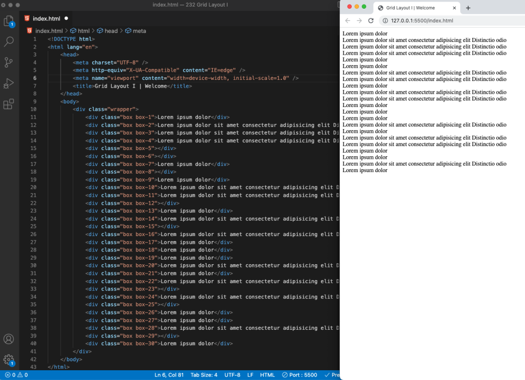Image resolution: width=525 pixels, height=380 pixels.
Task: Close the Grid Layout I | Welcome browser tab
Action: (x=454, y=8)
